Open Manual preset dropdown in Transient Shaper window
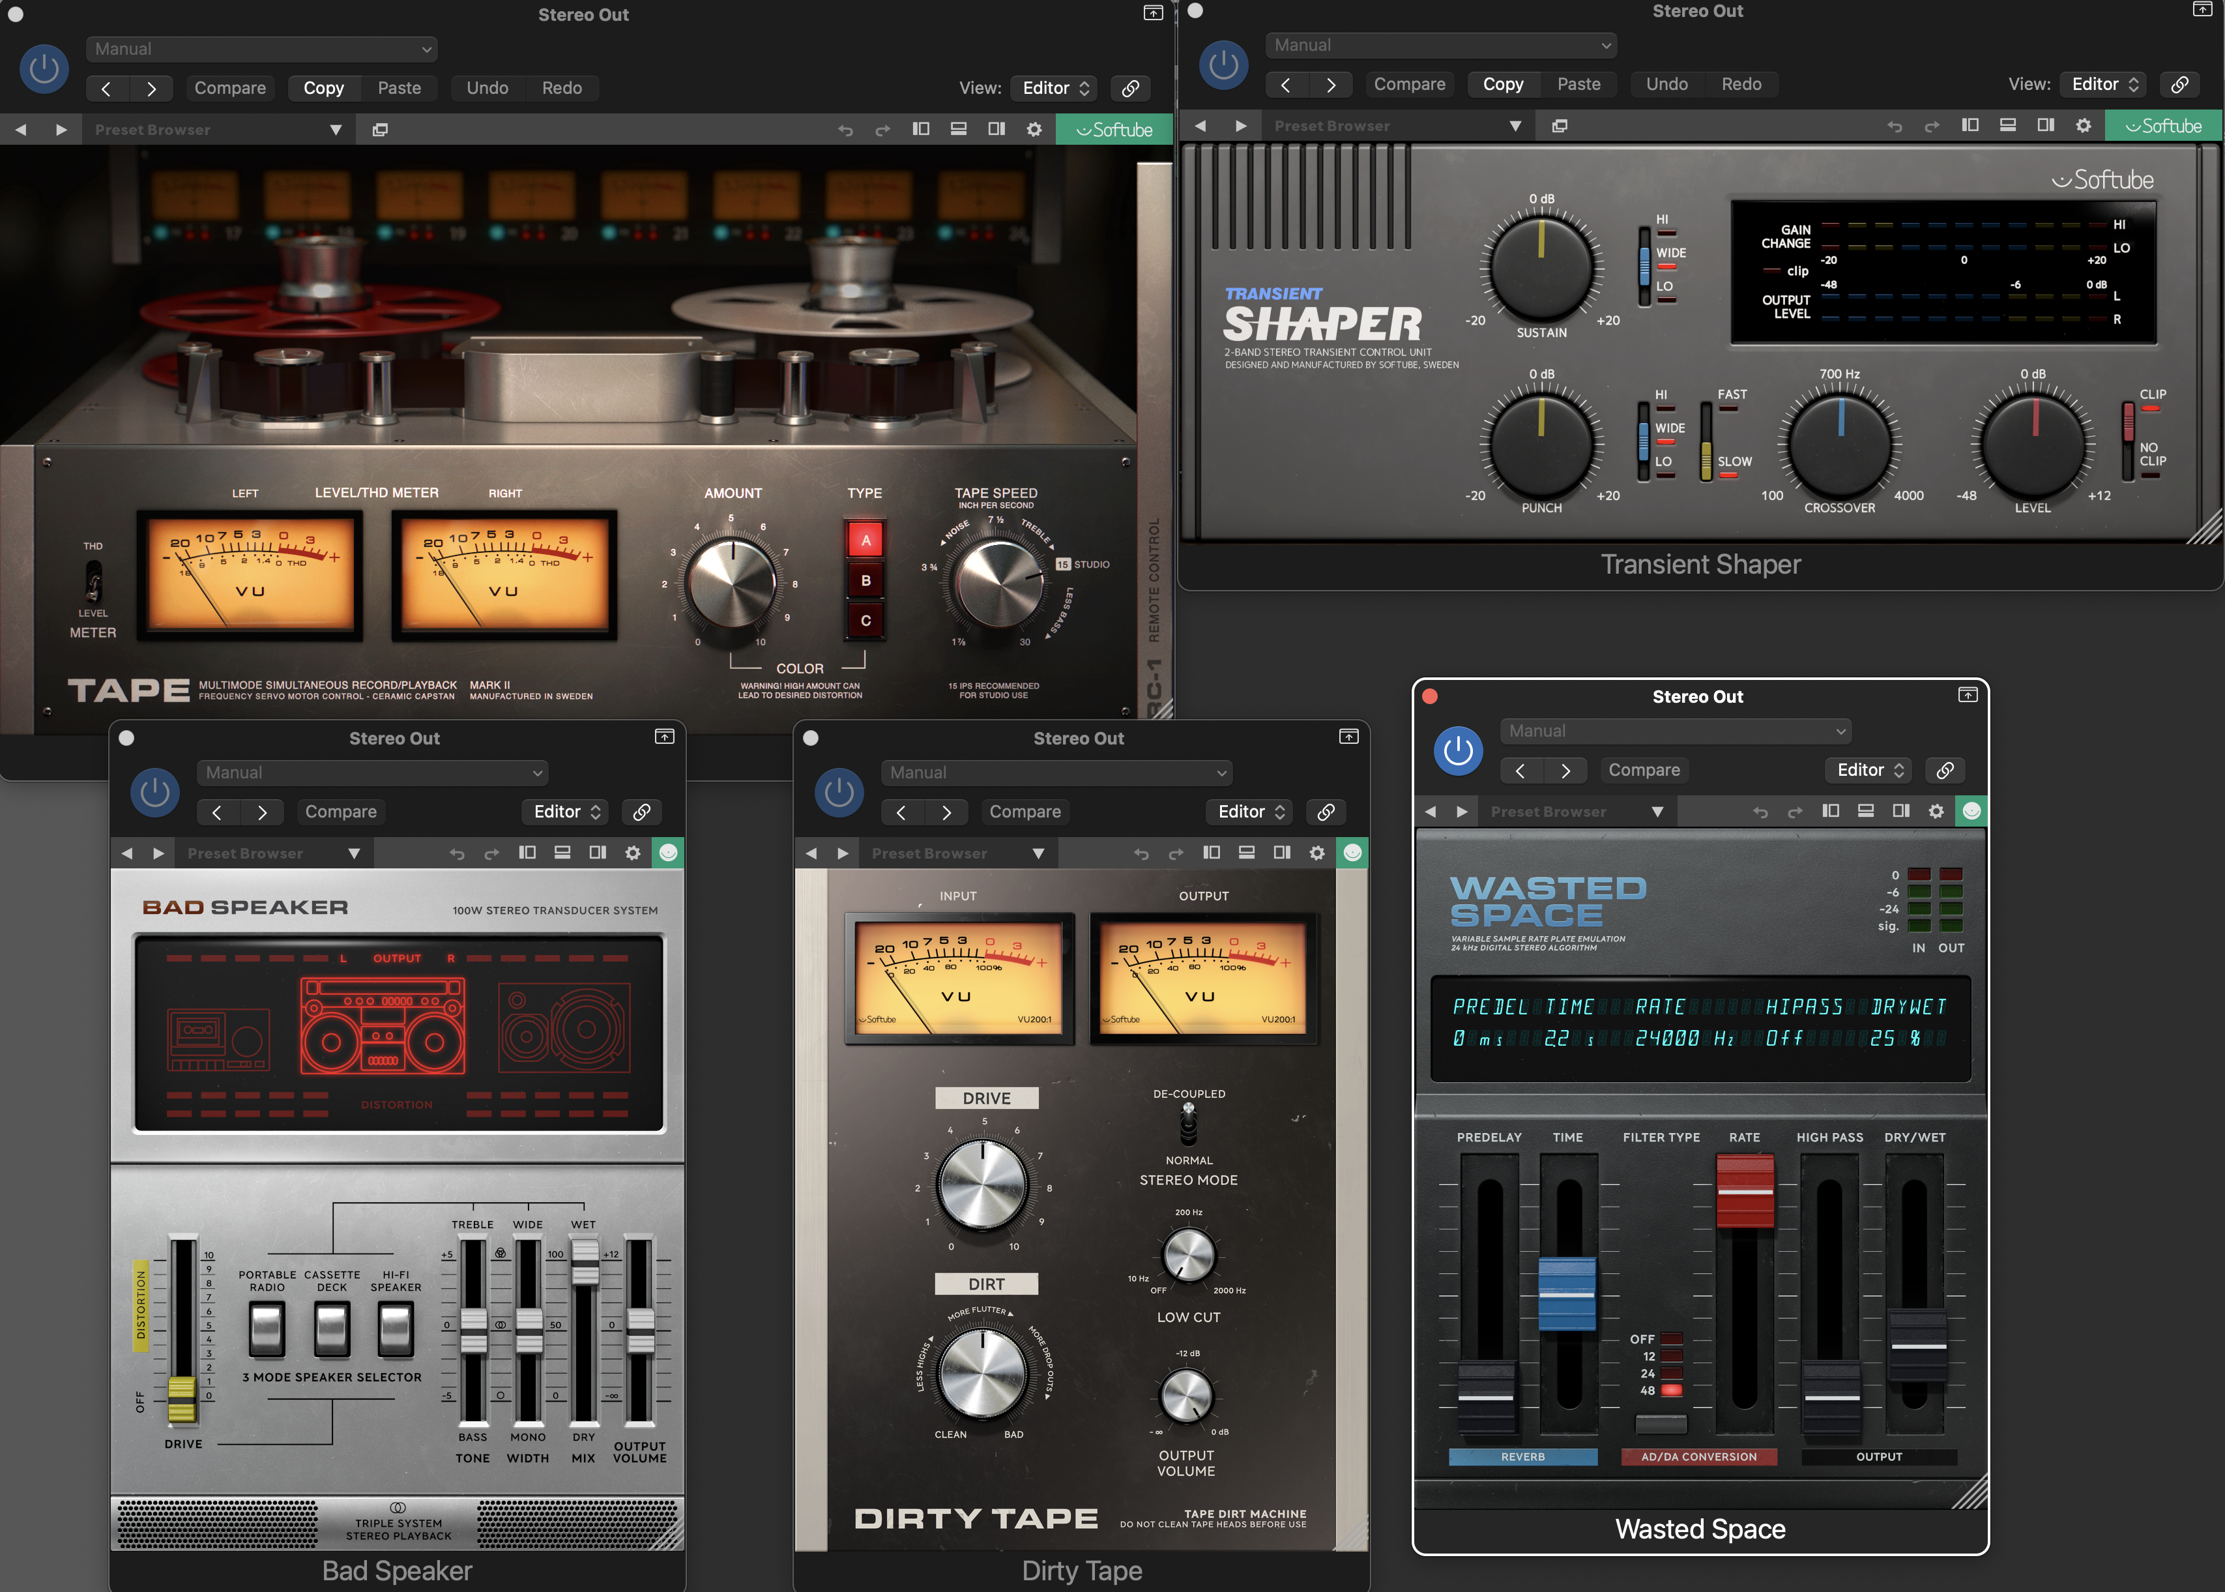The width and height of the screenshot is (2225, 1592). (1441, 45)
